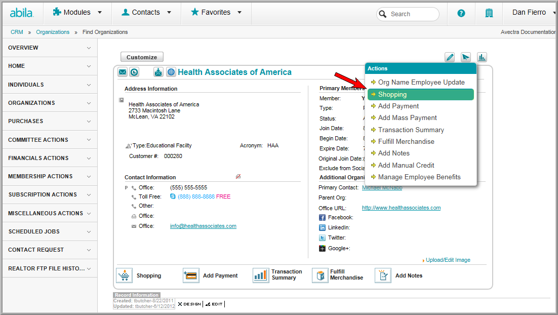Click the reports bar chart icon
Viewport: 558px width, 315px height.
coord(482,57)
